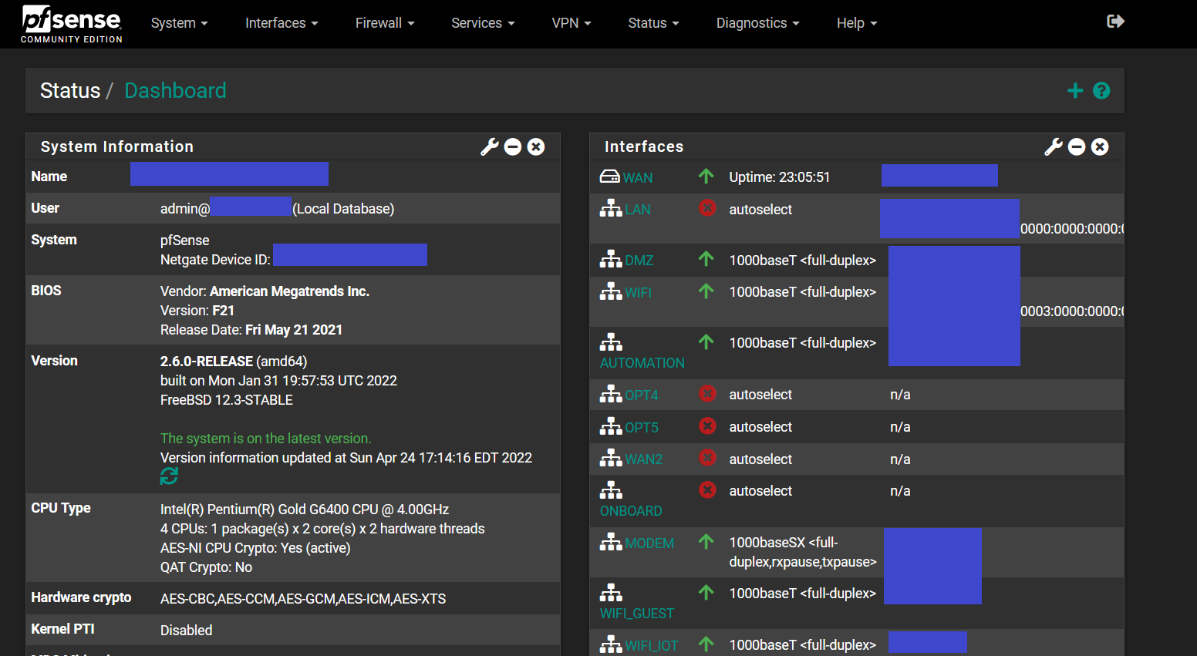Screen dimensions: 1197x656
Task: Click the red down status icon on LAN row
Action: (x=707, y=207)
